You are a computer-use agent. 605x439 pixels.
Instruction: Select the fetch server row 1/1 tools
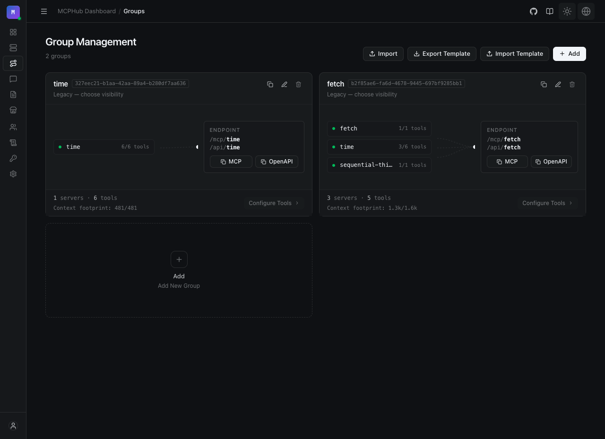pyautogui.click(x=379, y=129)
